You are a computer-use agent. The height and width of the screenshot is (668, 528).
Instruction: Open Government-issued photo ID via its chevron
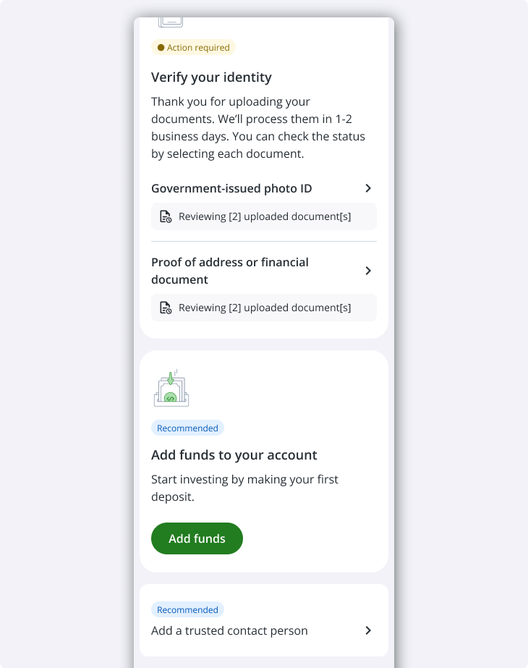tap(368, 188)
